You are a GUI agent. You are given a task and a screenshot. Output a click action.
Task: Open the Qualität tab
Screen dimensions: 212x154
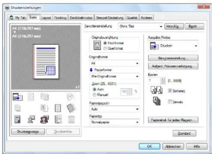(x=132, y=18)
